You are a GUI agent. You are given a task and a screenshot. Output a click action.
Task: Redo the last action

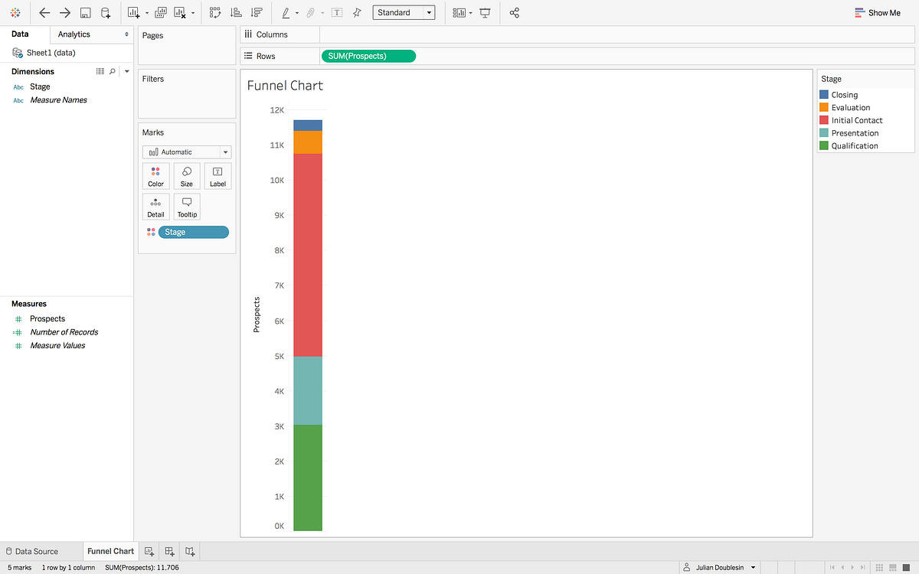tap(65, 12)
